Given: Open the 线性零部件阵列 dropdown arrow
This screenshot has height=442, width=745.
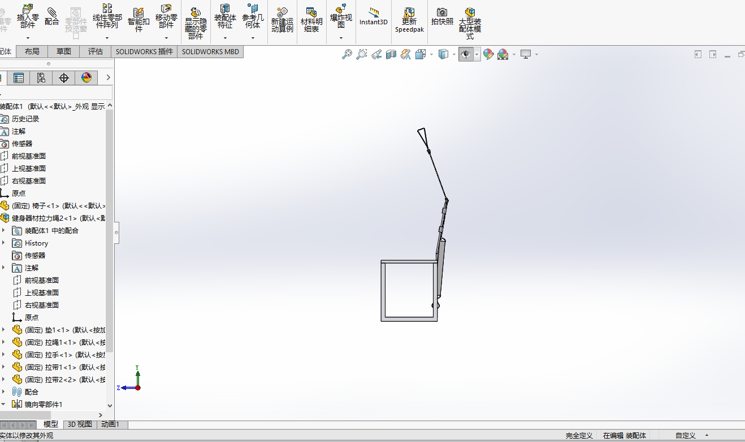Looking at the screenshot, I should [107, 38].
